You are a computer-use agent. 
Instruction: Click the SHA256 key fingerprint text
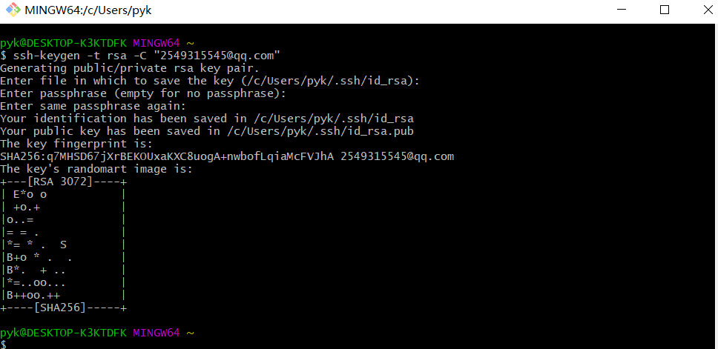167,156
